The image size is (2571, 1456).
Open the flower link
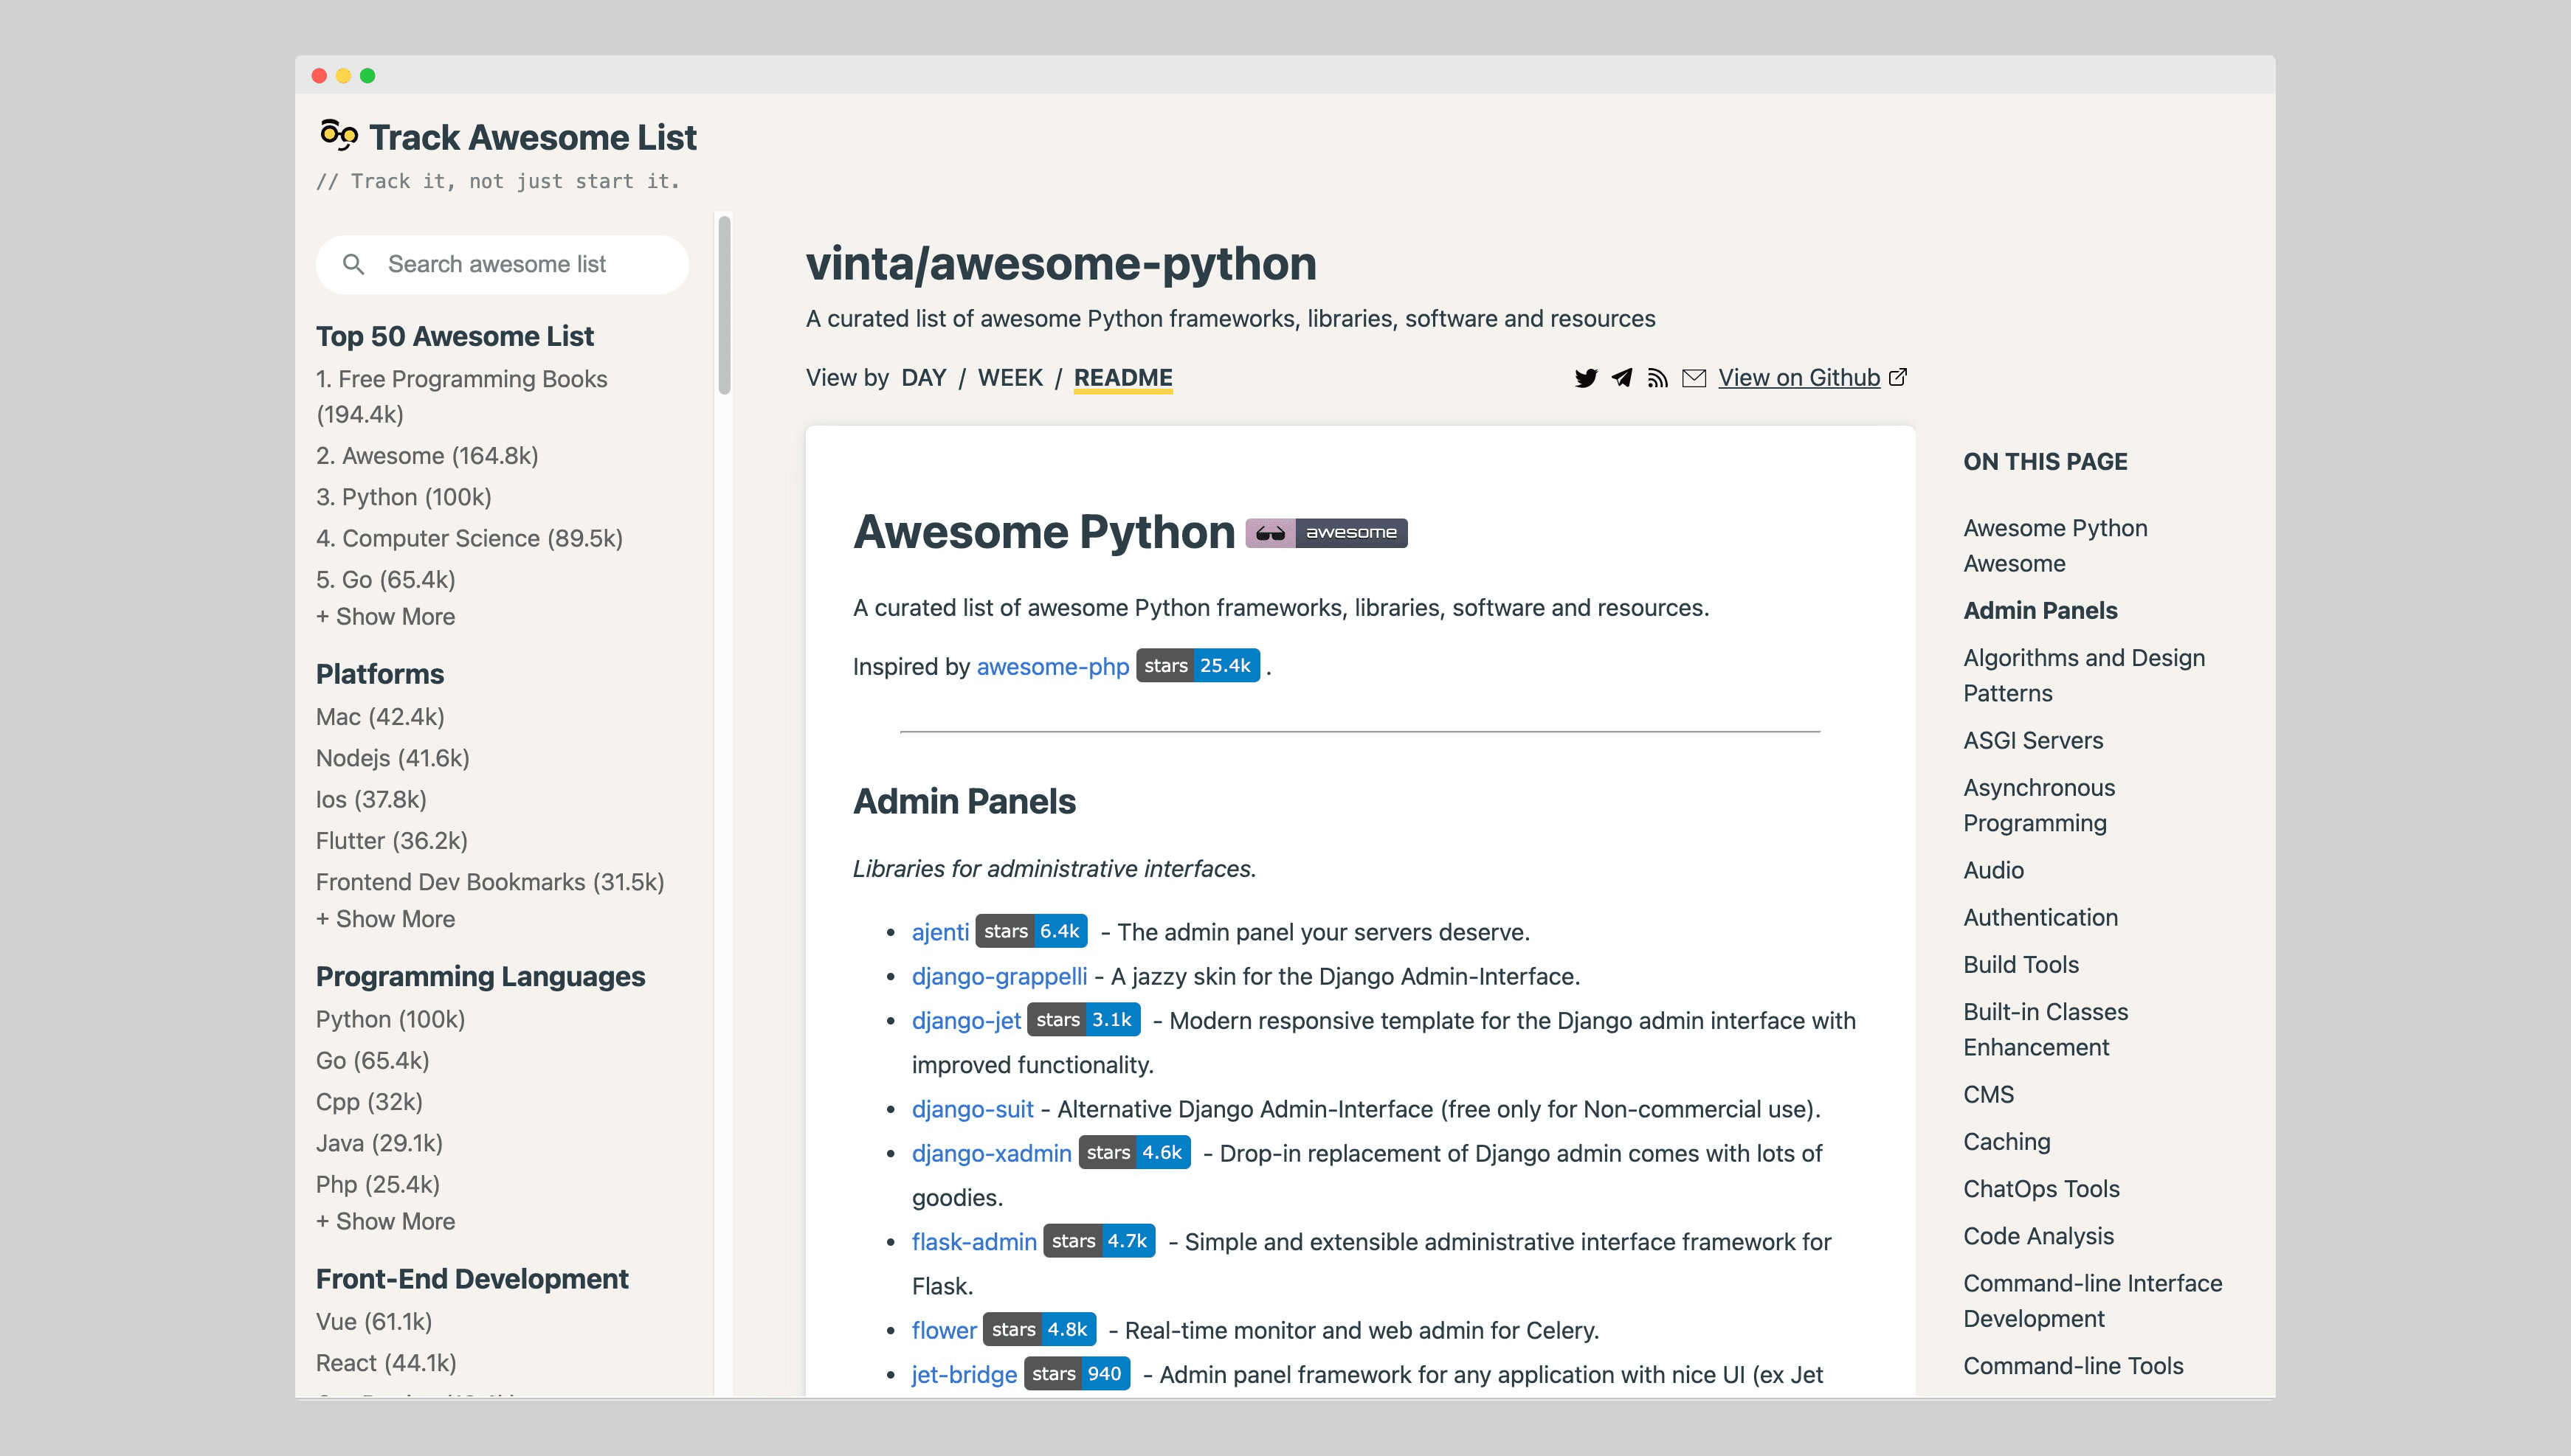(945, 1330)
